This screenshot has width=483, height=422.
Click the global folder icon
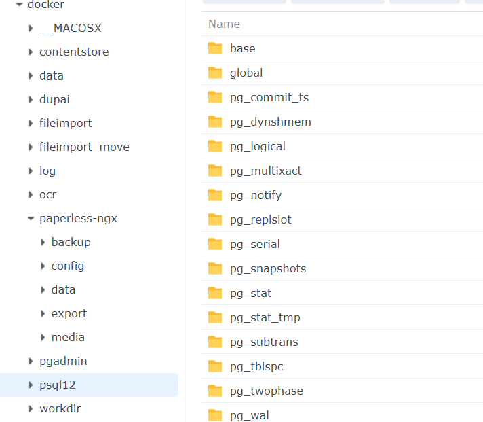click(214, 73)
